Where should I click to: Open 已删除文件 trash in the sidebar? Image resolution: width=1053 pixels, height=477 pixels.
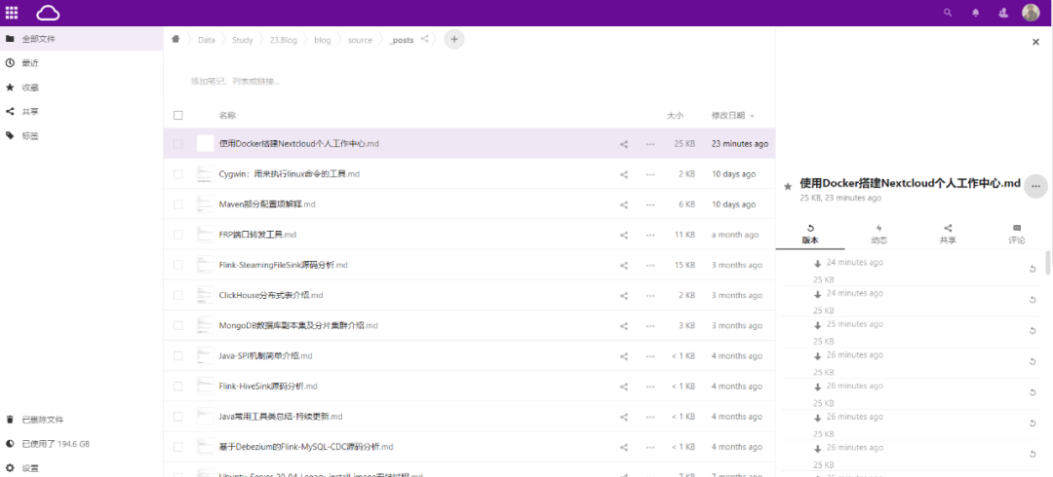point(81,420)
